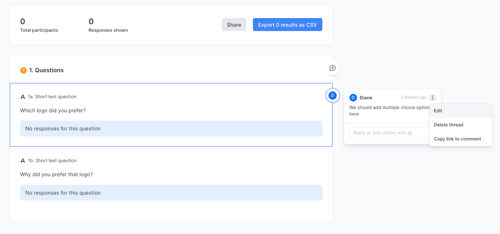Click the text-type icon beside 1b
The height and width of the screenshot is (234, 500).
click(x=23, y=161)
